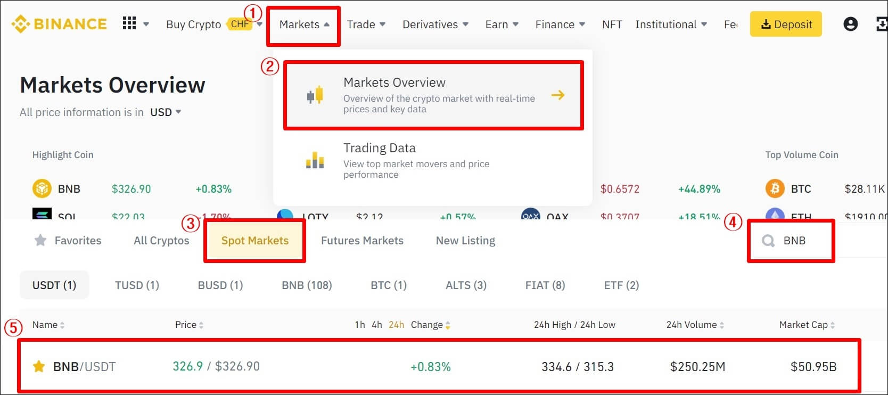Select the FIAT (8) filter

pyautogui.click(x=545, y=285)
